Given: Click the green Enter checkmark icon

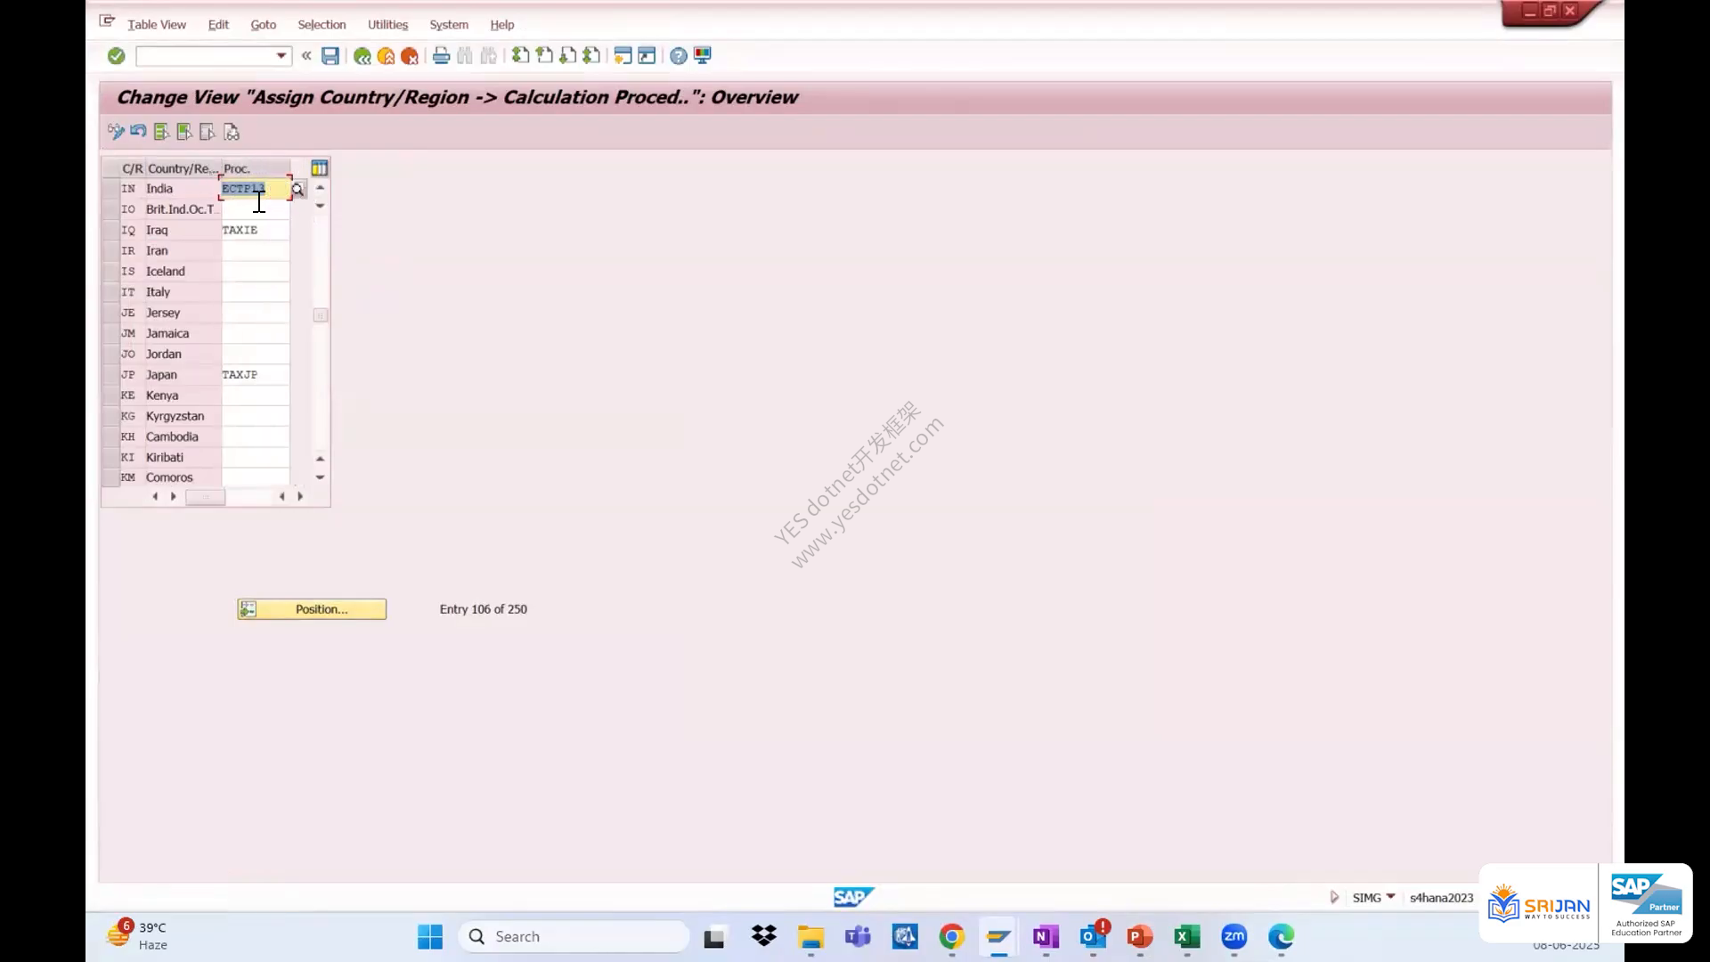Looking at the screenshot, I should [x=116, y=56].
